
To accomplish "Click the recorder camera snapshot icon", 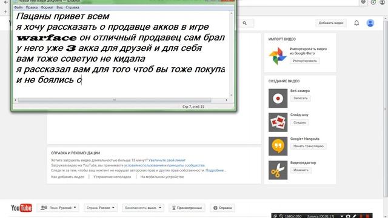I will (x=348, y=216).
